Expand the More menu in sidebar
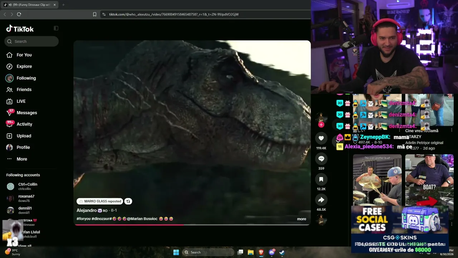 pos(22,159)
